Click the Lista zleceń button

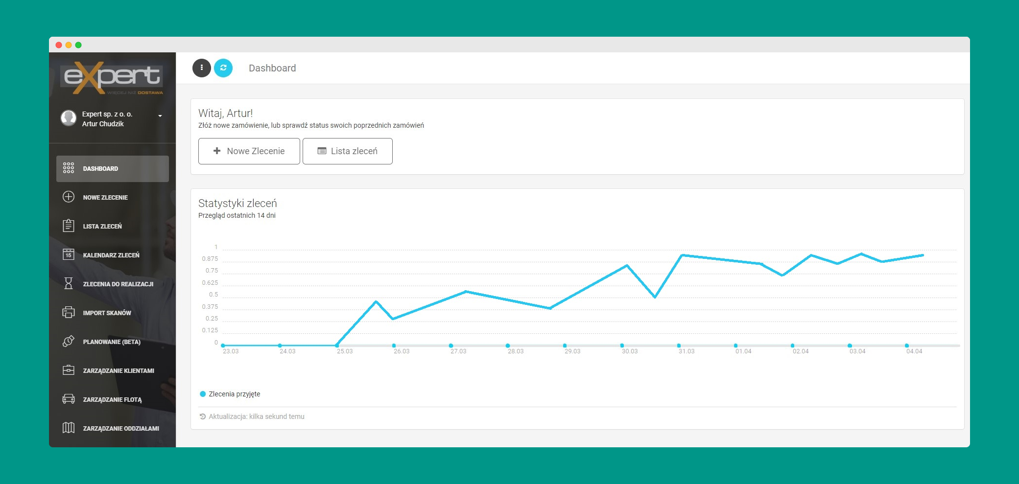[348, 151]
